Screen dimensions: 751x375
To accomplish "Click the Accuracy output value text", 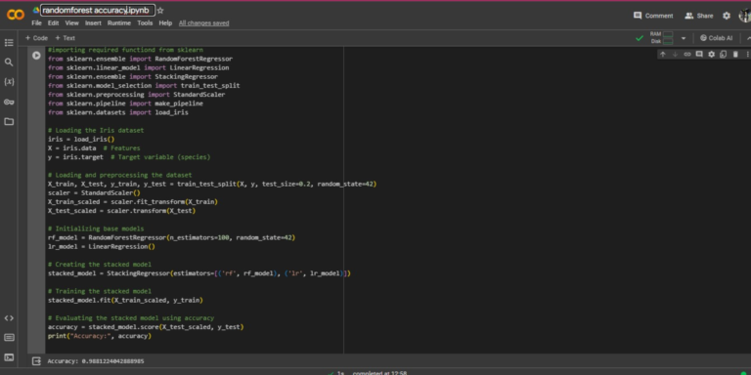I will [96, 361].
